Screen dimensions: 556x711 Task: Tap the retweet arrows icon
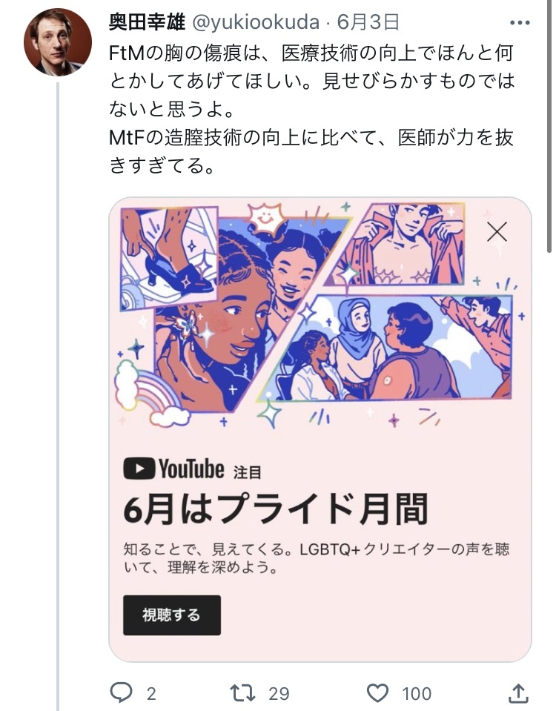tap(242, 693)
